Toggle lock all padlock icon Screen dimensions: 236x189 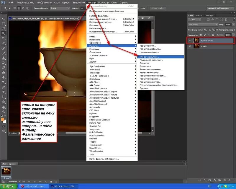(213, 35)
